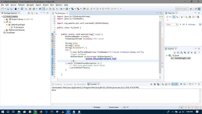Toggle Categorized view in Task List
This screenshot has height=114, width=202.
(174, 17)
